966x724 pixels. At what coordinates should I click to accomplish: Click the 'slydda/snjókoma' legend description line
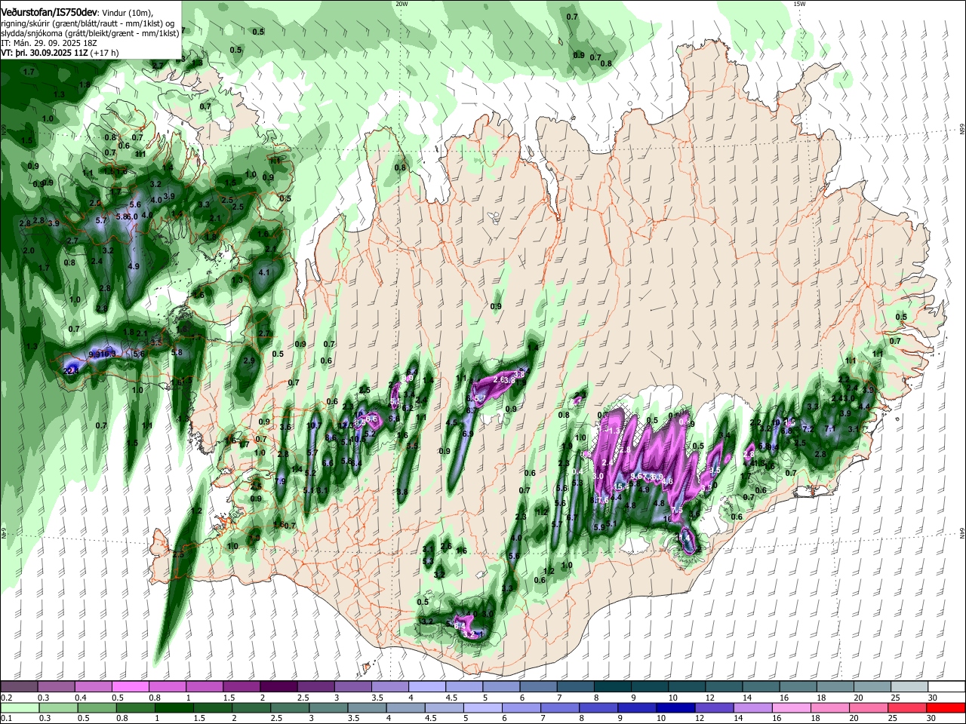(x=90, y=32)
